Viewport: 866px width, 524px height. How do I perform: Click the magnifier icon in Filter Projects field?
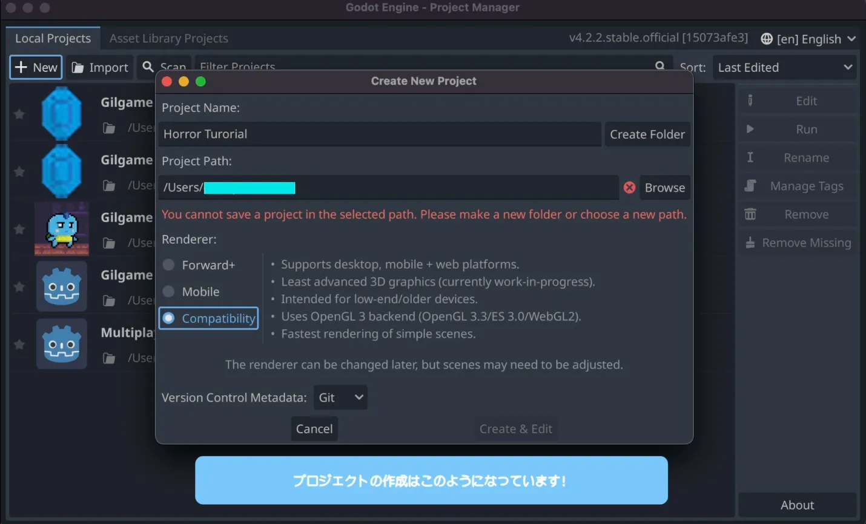[659, 66]
